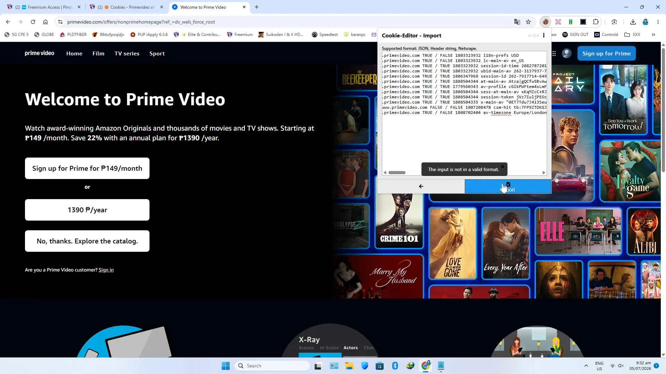Click the Cookie-Editor extension icon
Screen dimensions: 666x374
546,22
